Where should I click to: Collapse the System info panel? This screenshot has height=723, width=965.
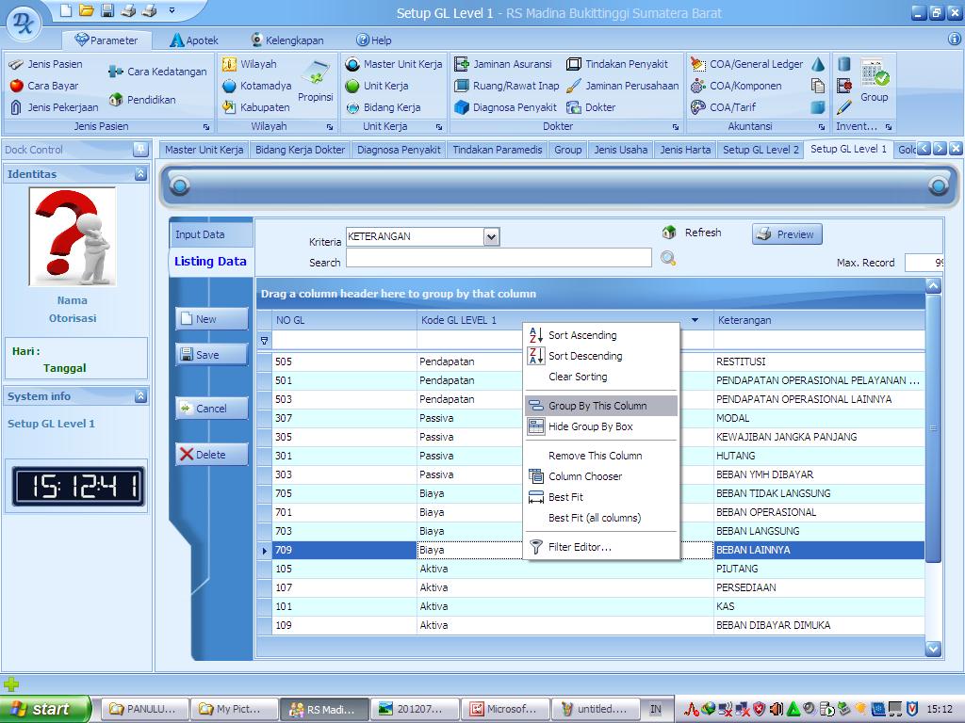point(140,396)
